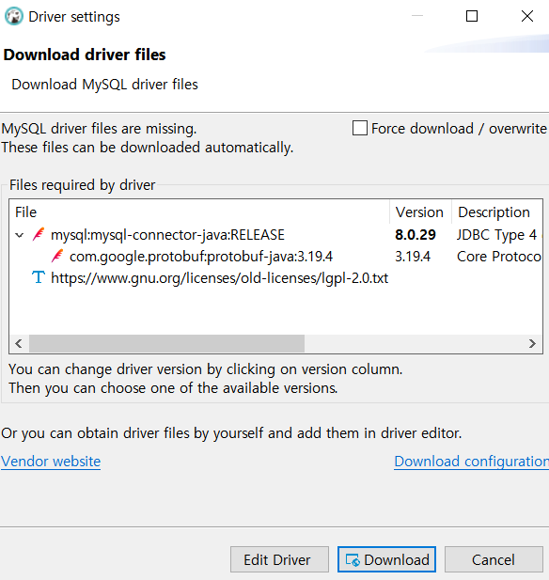Click the horizontal scrollbar thumb in file list
The image size is (549, 580).
click(x=166, y=344)
